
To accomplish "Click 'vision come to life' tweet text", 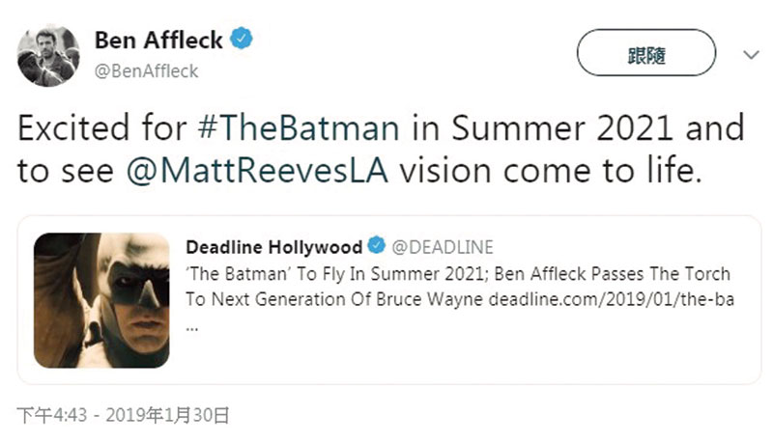I will [x=551, y=171].
